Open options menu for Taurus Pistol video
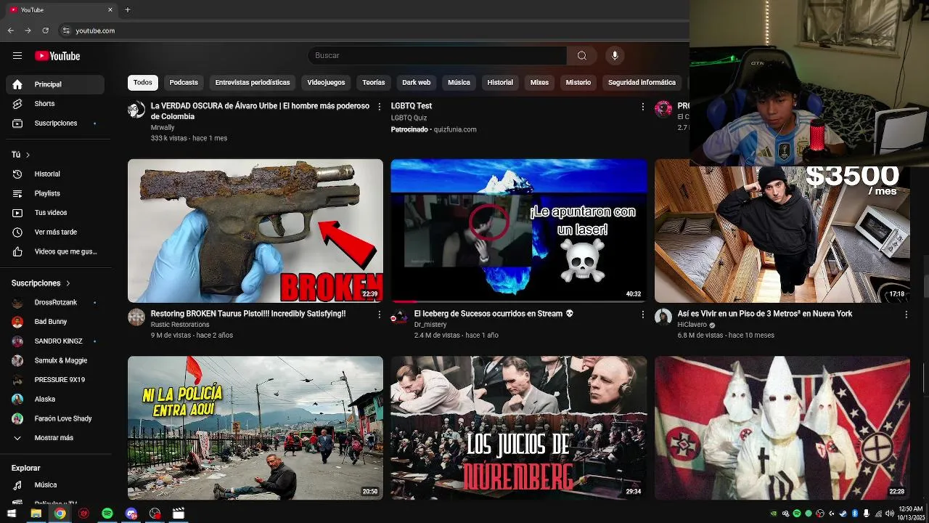 tap(379, 315)
